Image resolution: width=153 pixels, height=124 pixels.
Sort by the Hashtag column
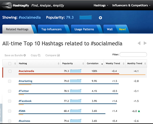click(x=39, y=64)
